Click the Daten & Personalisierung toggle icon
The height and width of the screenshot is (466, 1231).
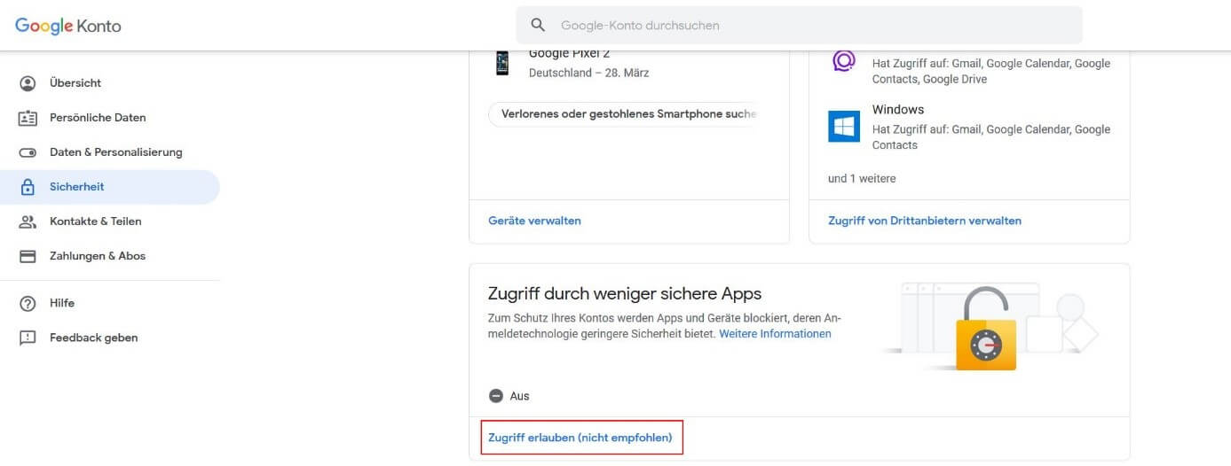point(28,152)
